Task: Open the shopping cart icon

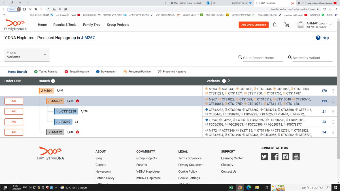Action: coord(287,25)
